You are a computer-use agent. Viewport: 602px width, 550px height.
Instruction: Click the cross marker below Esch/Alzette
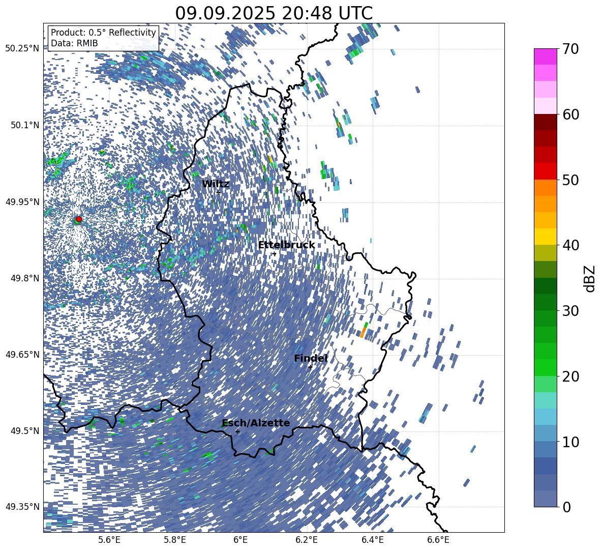coord(237,431)
